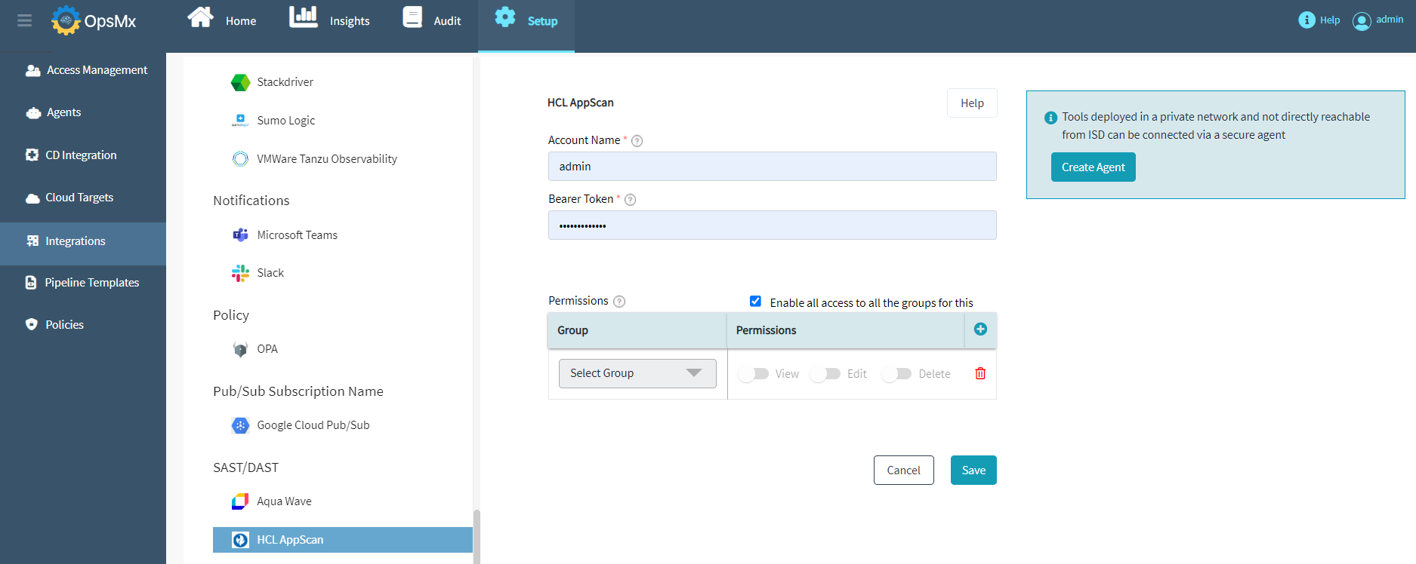Click the Permissions info question icon
1416x564 pixels.
pyautogui.click(x=619, y=302)
